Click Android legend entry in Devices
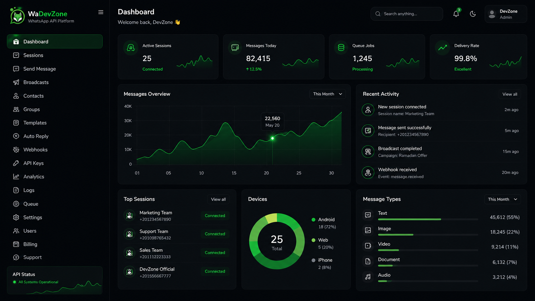Screen dimensions: 535x301 324,223
